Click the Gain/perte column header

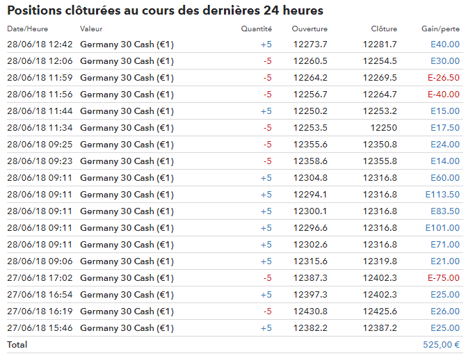[x=440, y=29]
